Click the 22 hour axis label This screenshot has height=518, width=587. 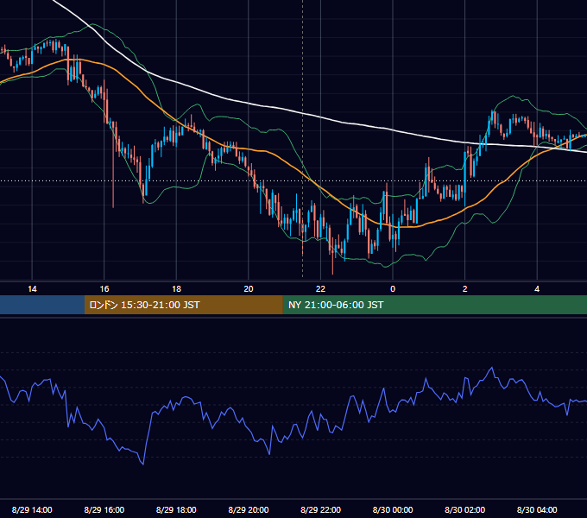click(320, 289)
